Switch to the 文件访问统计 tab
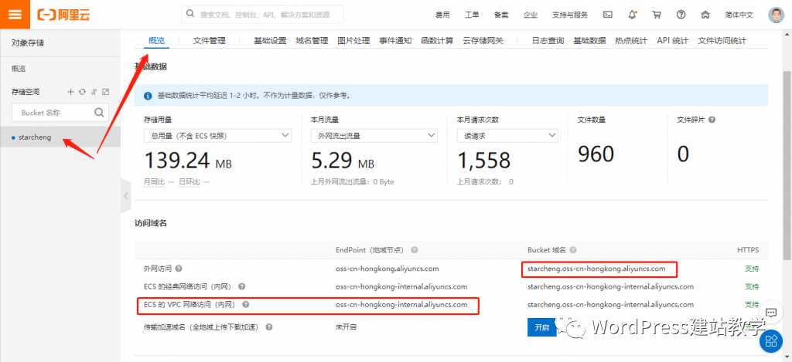Screen dimensions: 792x362 tap(722, 41)
